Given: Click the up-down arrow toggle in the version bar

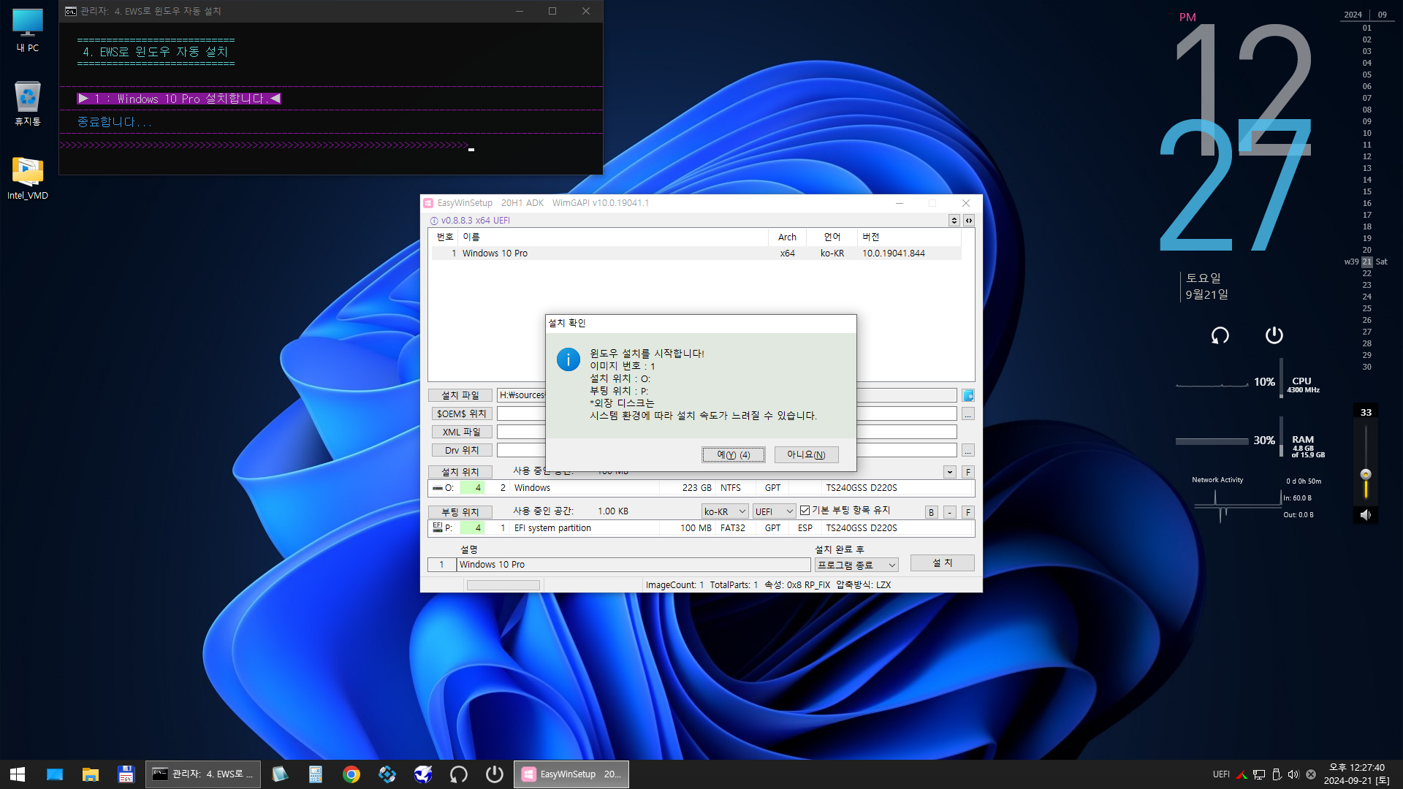Looking at the screenshot, I should (x=954, y=220).
